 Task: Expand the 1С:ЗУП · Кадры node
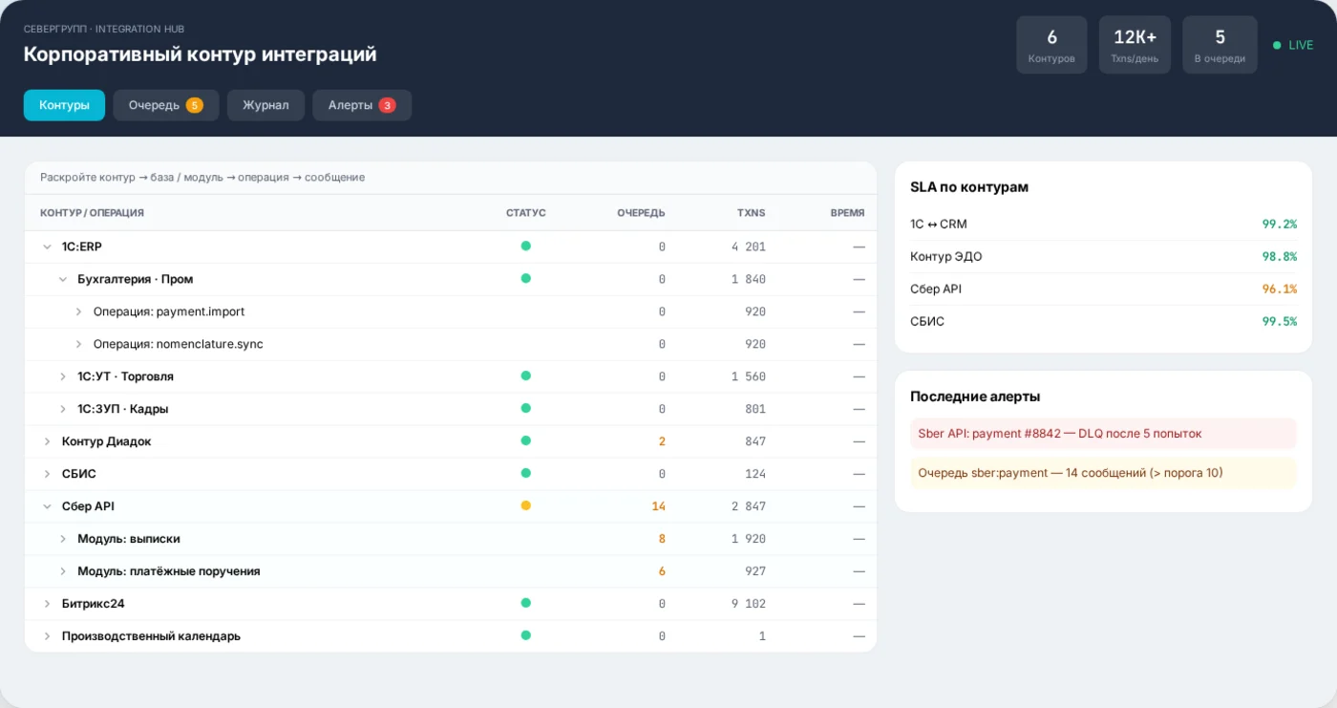(63, 409)
